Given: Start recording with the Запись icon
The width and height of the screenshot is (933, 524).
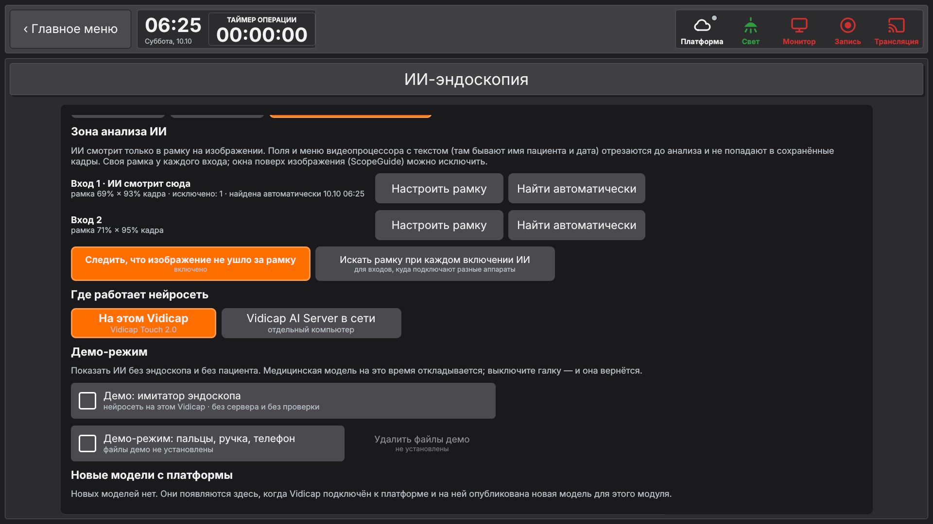Looking at the screenshot, I should [x=847, y=30].
